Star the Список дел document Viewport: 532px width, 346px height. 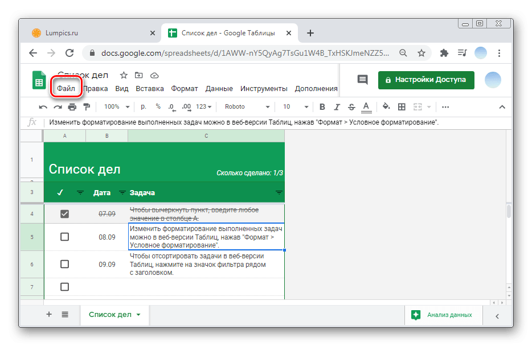click(x=124, y=75)
